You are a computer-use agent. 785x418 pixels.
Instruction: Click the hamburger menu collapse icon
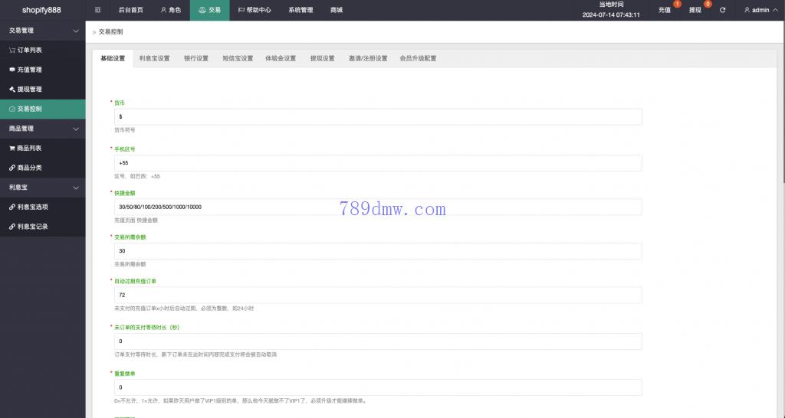pos(97,10)
